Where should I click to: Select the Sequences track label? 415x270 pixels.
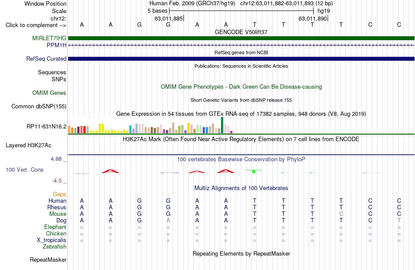coord(52,72)
